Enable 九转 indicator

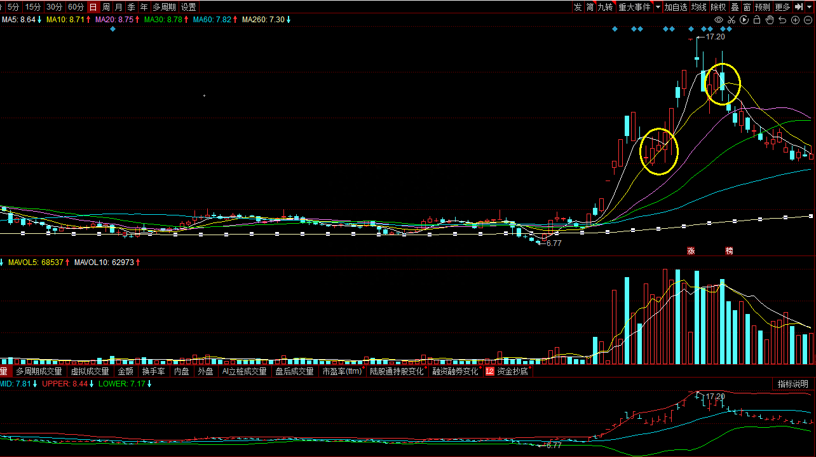point(606,7)
